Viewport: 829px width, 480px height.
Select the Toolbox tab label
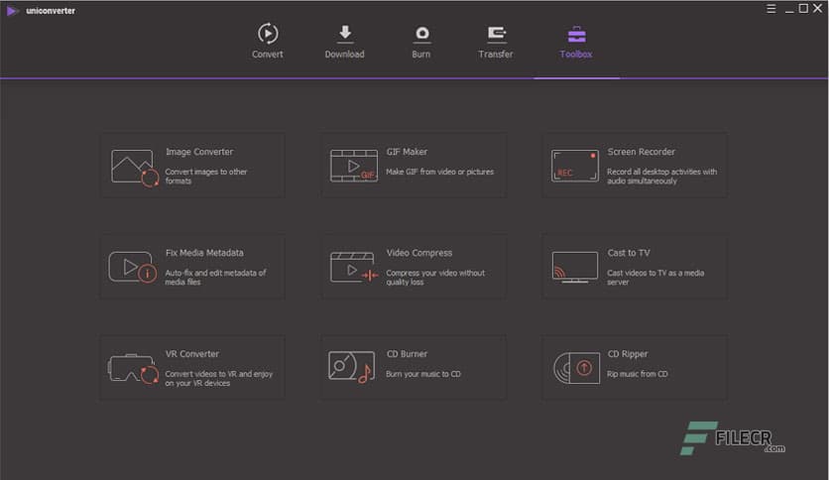[x=576, y=54]
